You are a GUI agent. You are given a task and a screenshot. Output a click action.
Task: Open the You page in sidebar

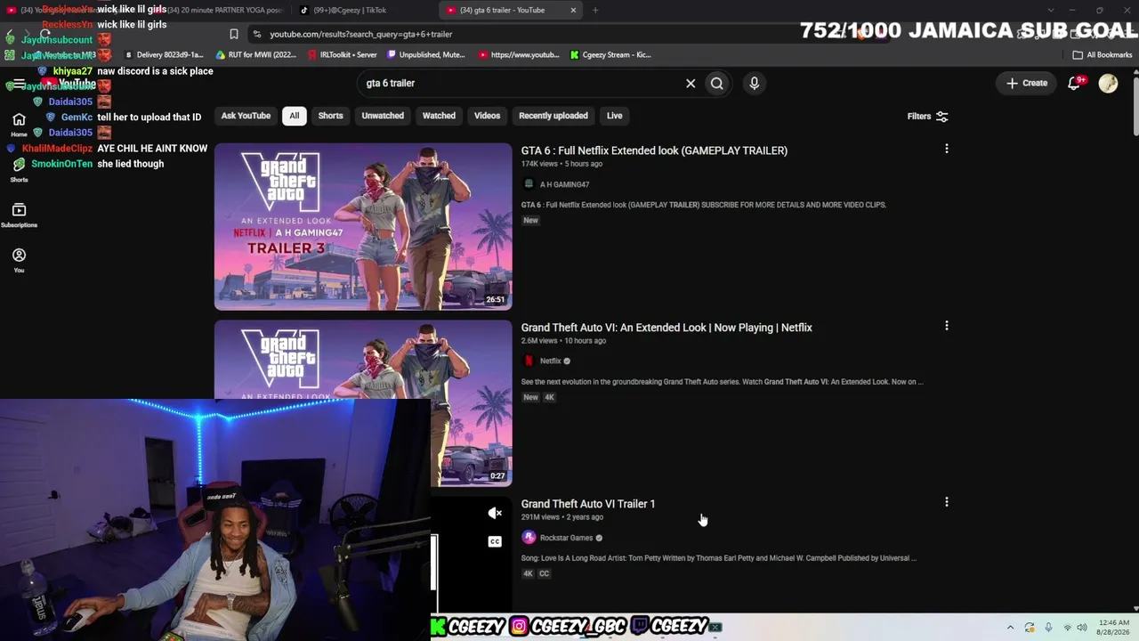(x=19, y=260)
